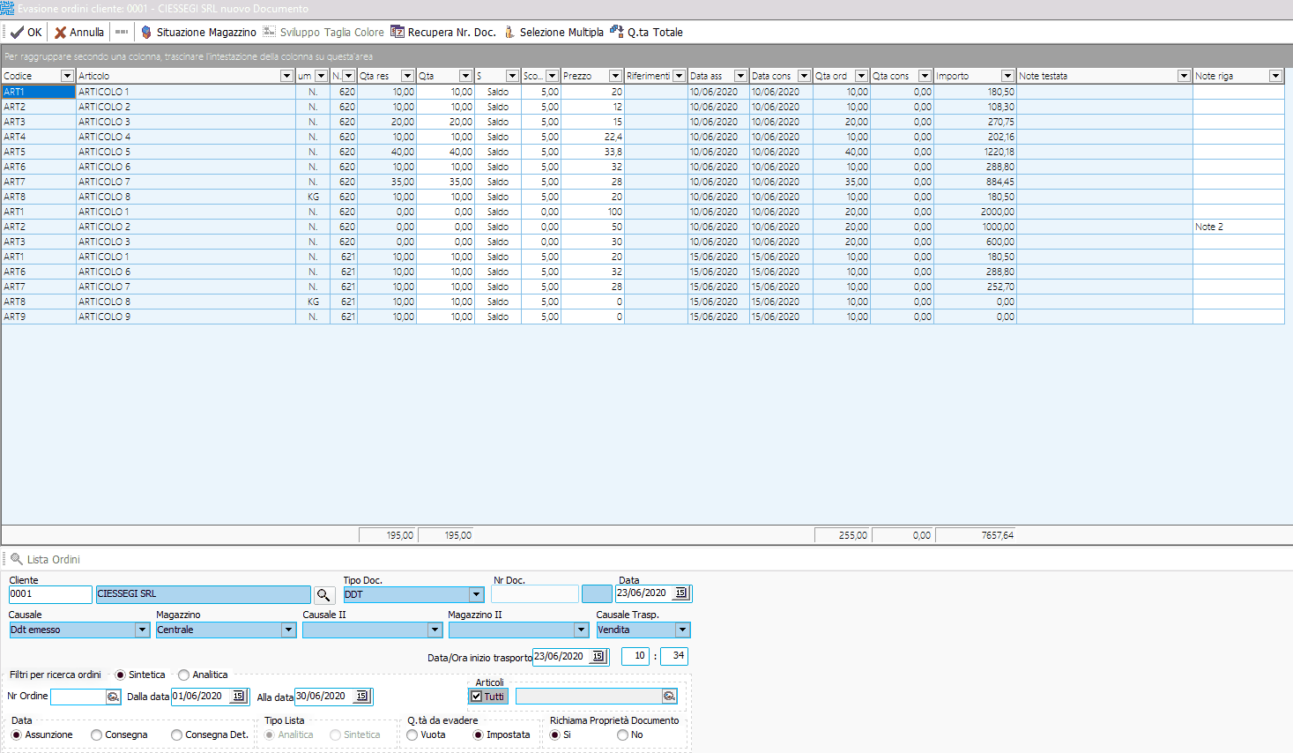Toggle the Tutti articoli checkbox

click(477, 697)
